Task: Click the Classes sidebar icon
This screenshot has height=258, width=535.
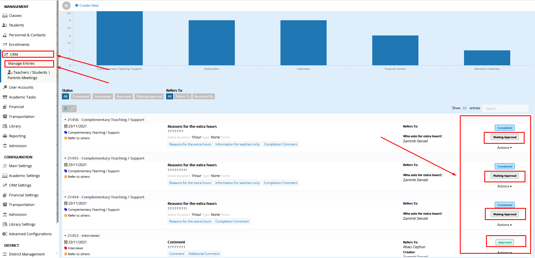Action: pos(5,16)
